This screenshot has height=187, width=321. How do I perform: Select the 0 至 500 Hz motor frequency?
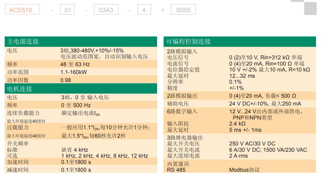[x=76, y=105]
